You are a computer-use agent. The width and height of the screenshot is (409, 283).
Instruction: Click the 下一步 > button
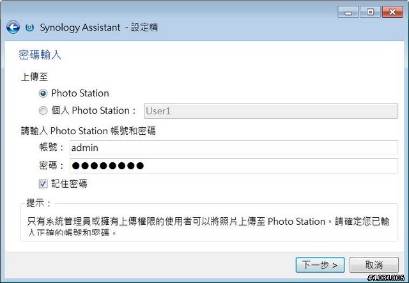click(320, 265)
